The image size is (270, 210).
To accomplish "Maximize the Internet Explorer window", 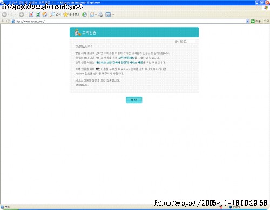I will (262, 2).
